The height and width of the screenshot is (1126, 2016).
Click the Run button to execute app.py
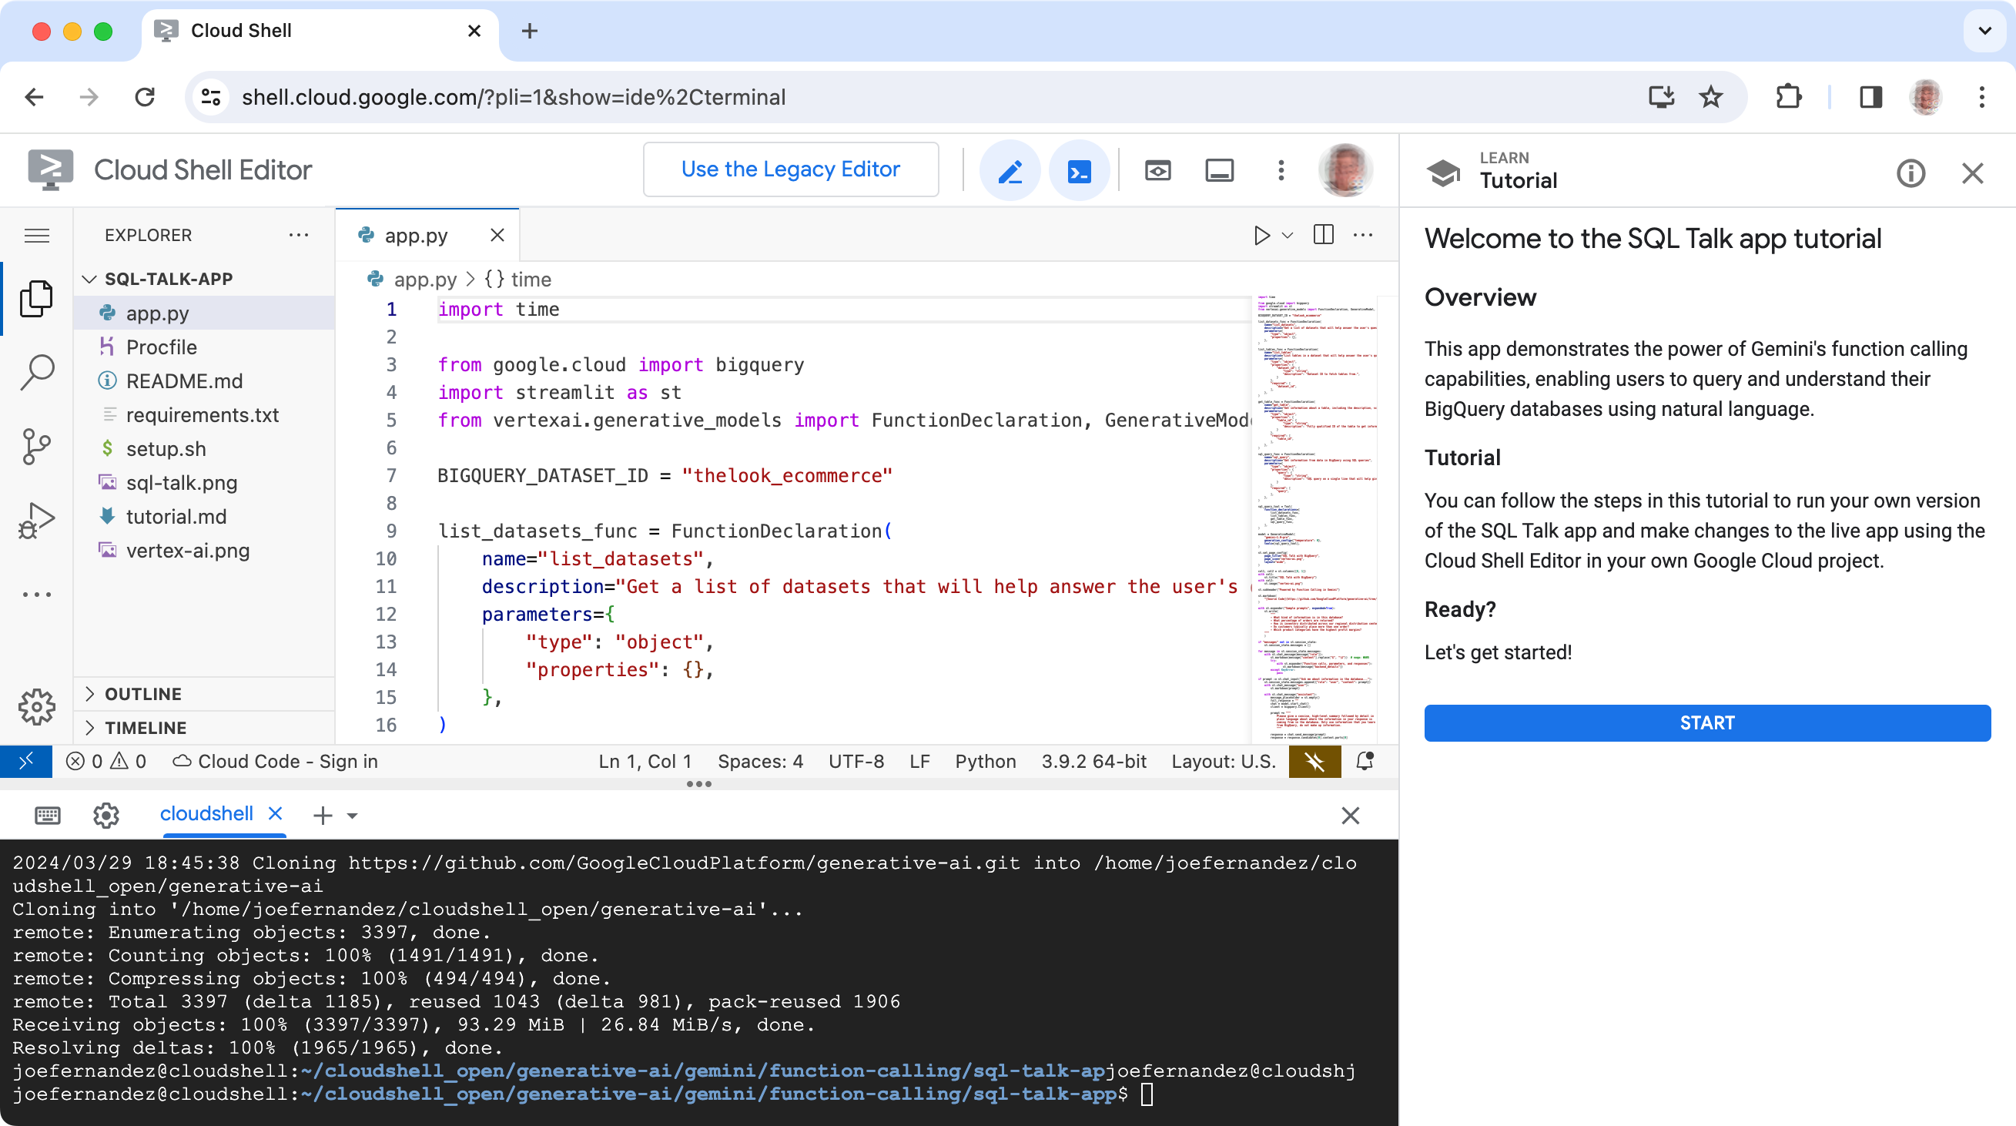1261,234
